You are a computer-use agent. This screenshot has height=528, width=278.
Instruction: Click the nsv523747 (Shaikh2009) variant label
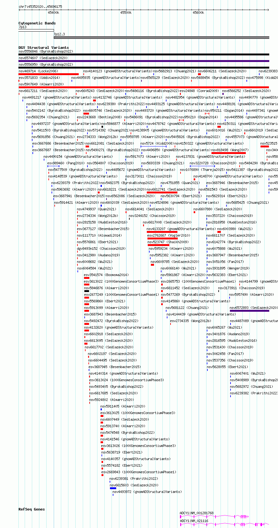tap(168, 242)
